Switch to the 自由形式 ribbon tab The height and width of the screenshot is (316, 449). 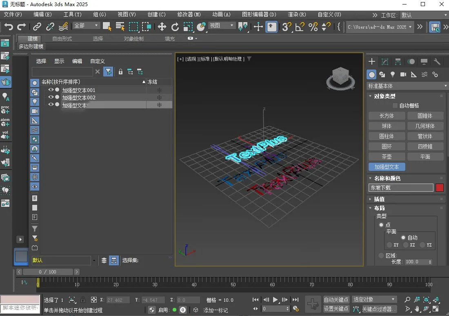point(62,39)
